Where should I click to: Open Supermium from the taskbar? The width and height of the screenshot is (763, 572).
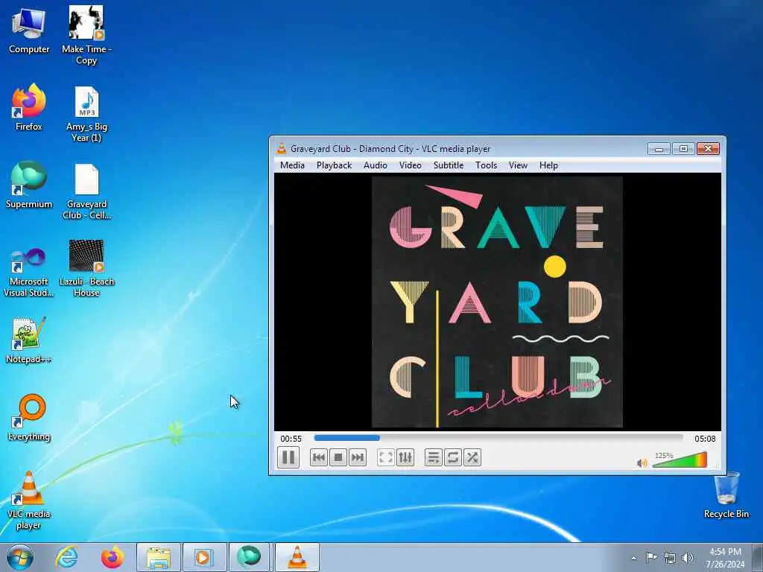click(249, 557)
